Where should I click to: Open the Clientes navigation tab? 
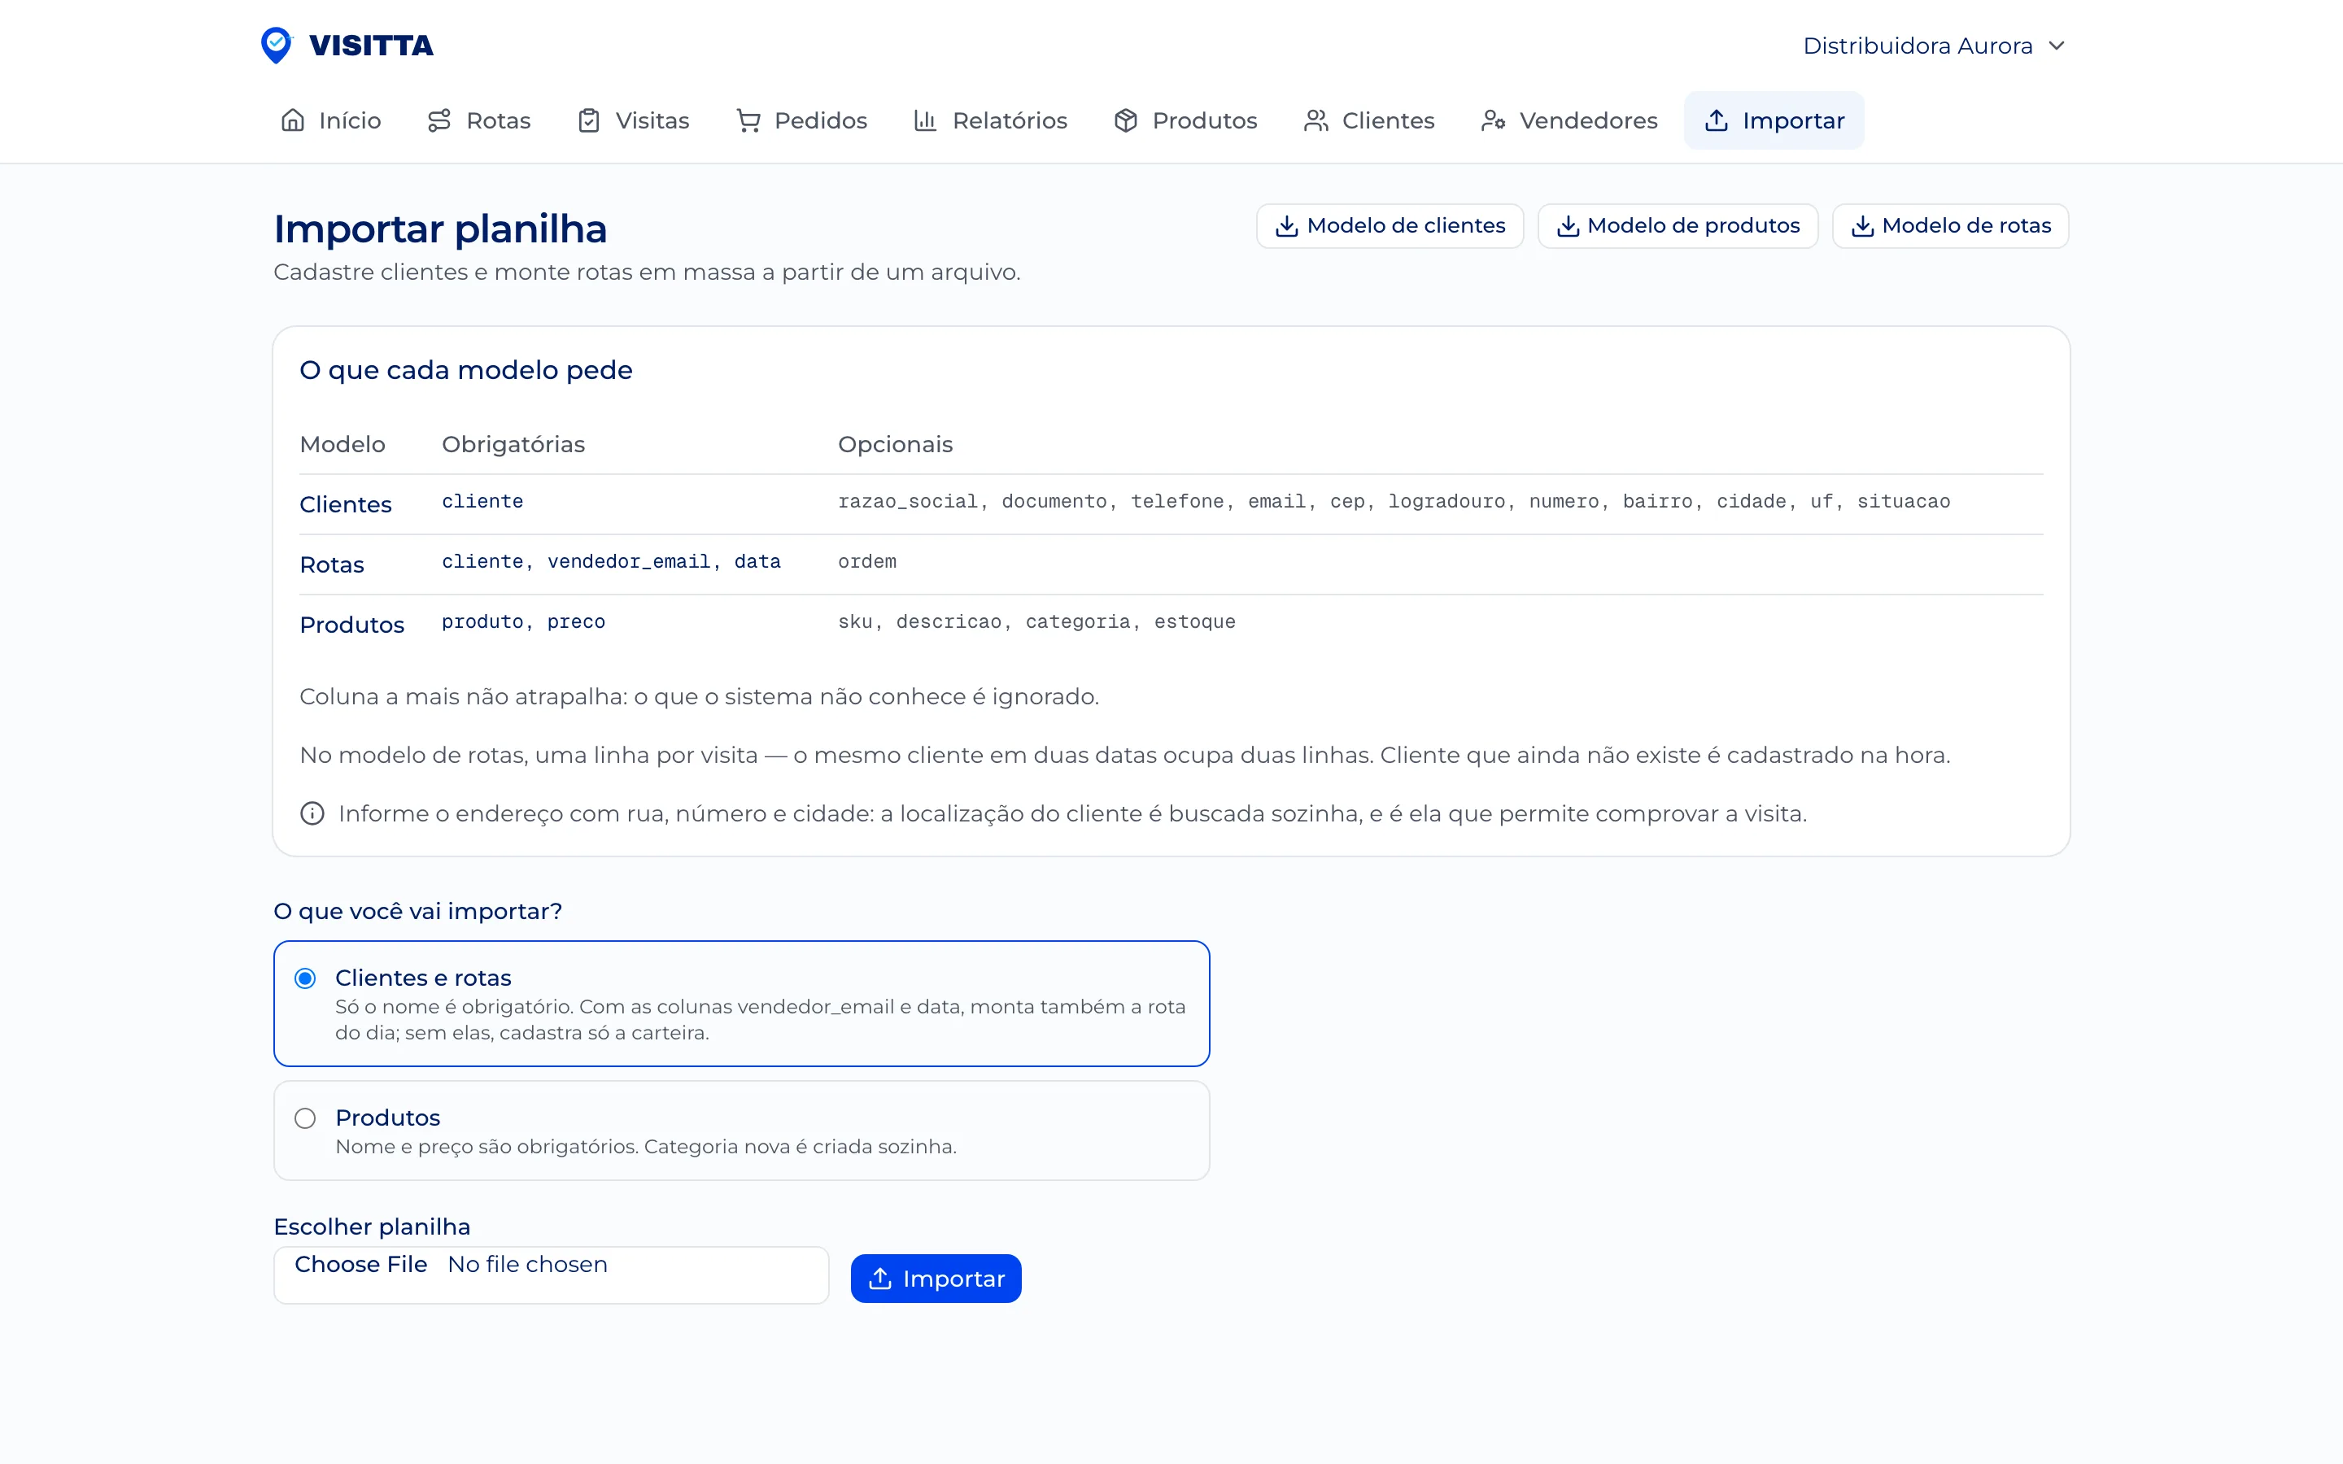[1369, 120]
